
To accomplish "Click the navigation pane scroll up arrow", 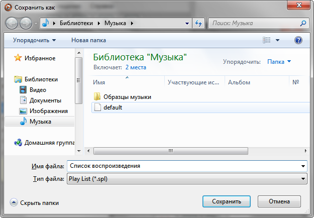I will pos(79,53).
